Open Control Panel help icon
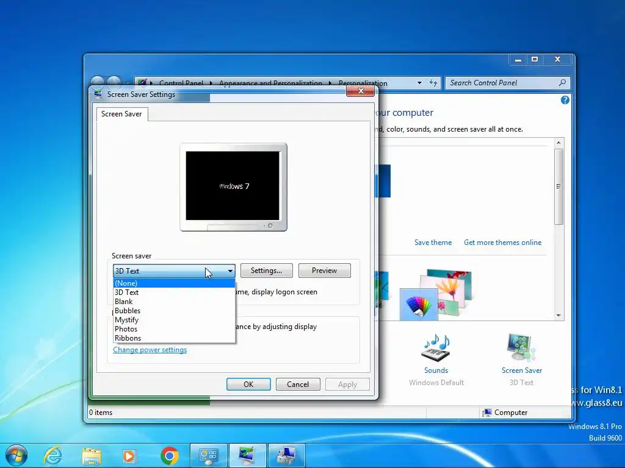The image size is (625, 468). (x=565, y=101)
